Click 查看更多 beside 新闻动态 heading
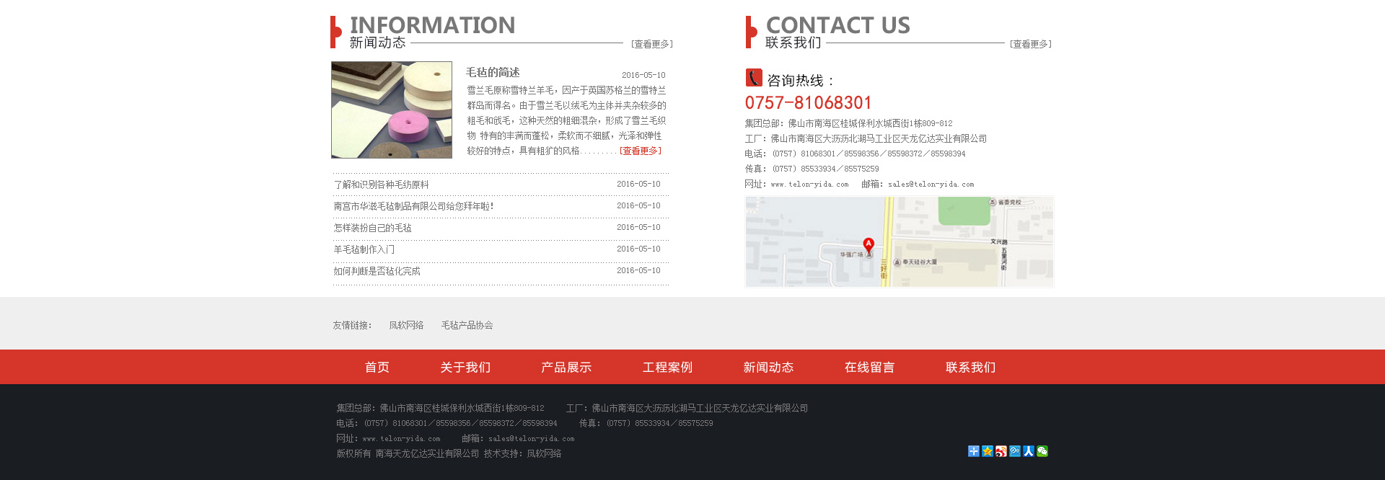This screenshot has height=480, width=1385. coord(652,44)
